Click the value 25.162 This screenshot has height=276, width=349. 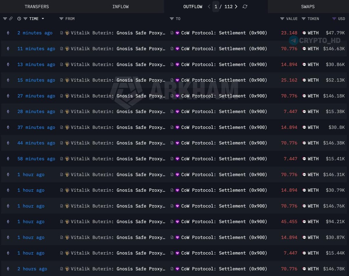[289, 80]
